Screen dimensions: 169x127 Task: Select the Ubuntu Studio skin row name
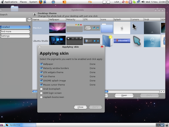(40, 41)
